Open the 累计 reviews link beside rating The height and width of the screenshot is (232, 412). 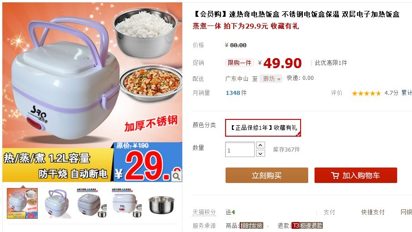coord(407,93)
